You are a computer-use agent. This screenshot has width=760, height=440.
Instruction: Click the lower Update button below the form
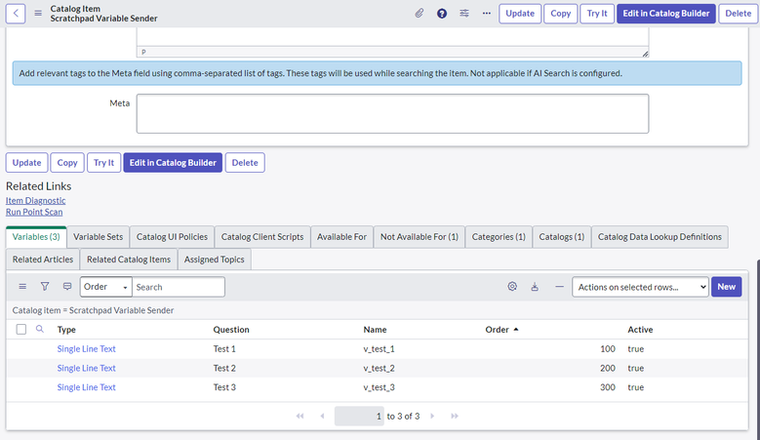tap(26, 162)
